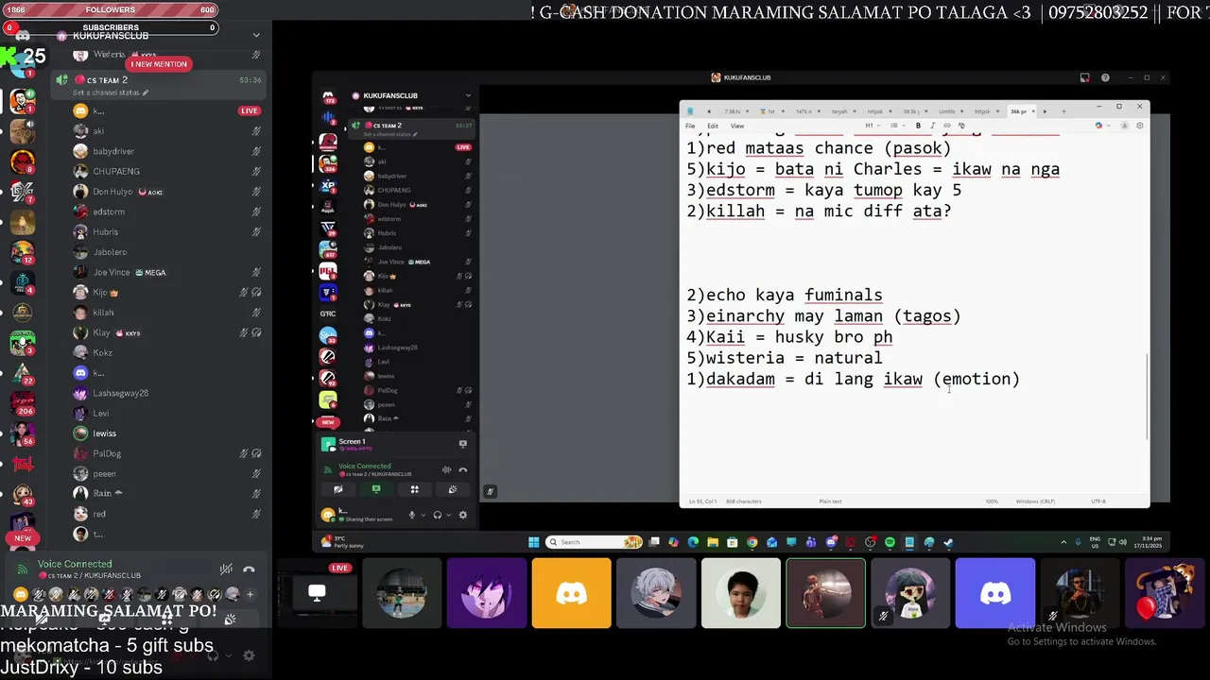1210x680 pixels.
Task: Open the Edit menu in Notepad
Action: (713, 126)
